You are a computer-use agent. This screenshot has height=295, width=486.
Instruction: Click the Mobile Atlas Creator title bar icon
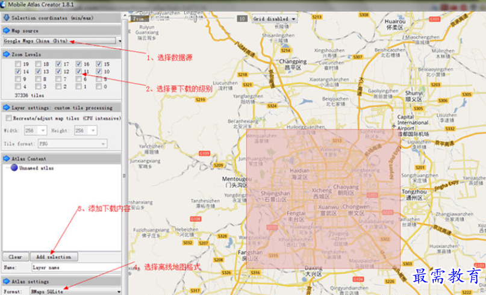(x=4, y=4)
